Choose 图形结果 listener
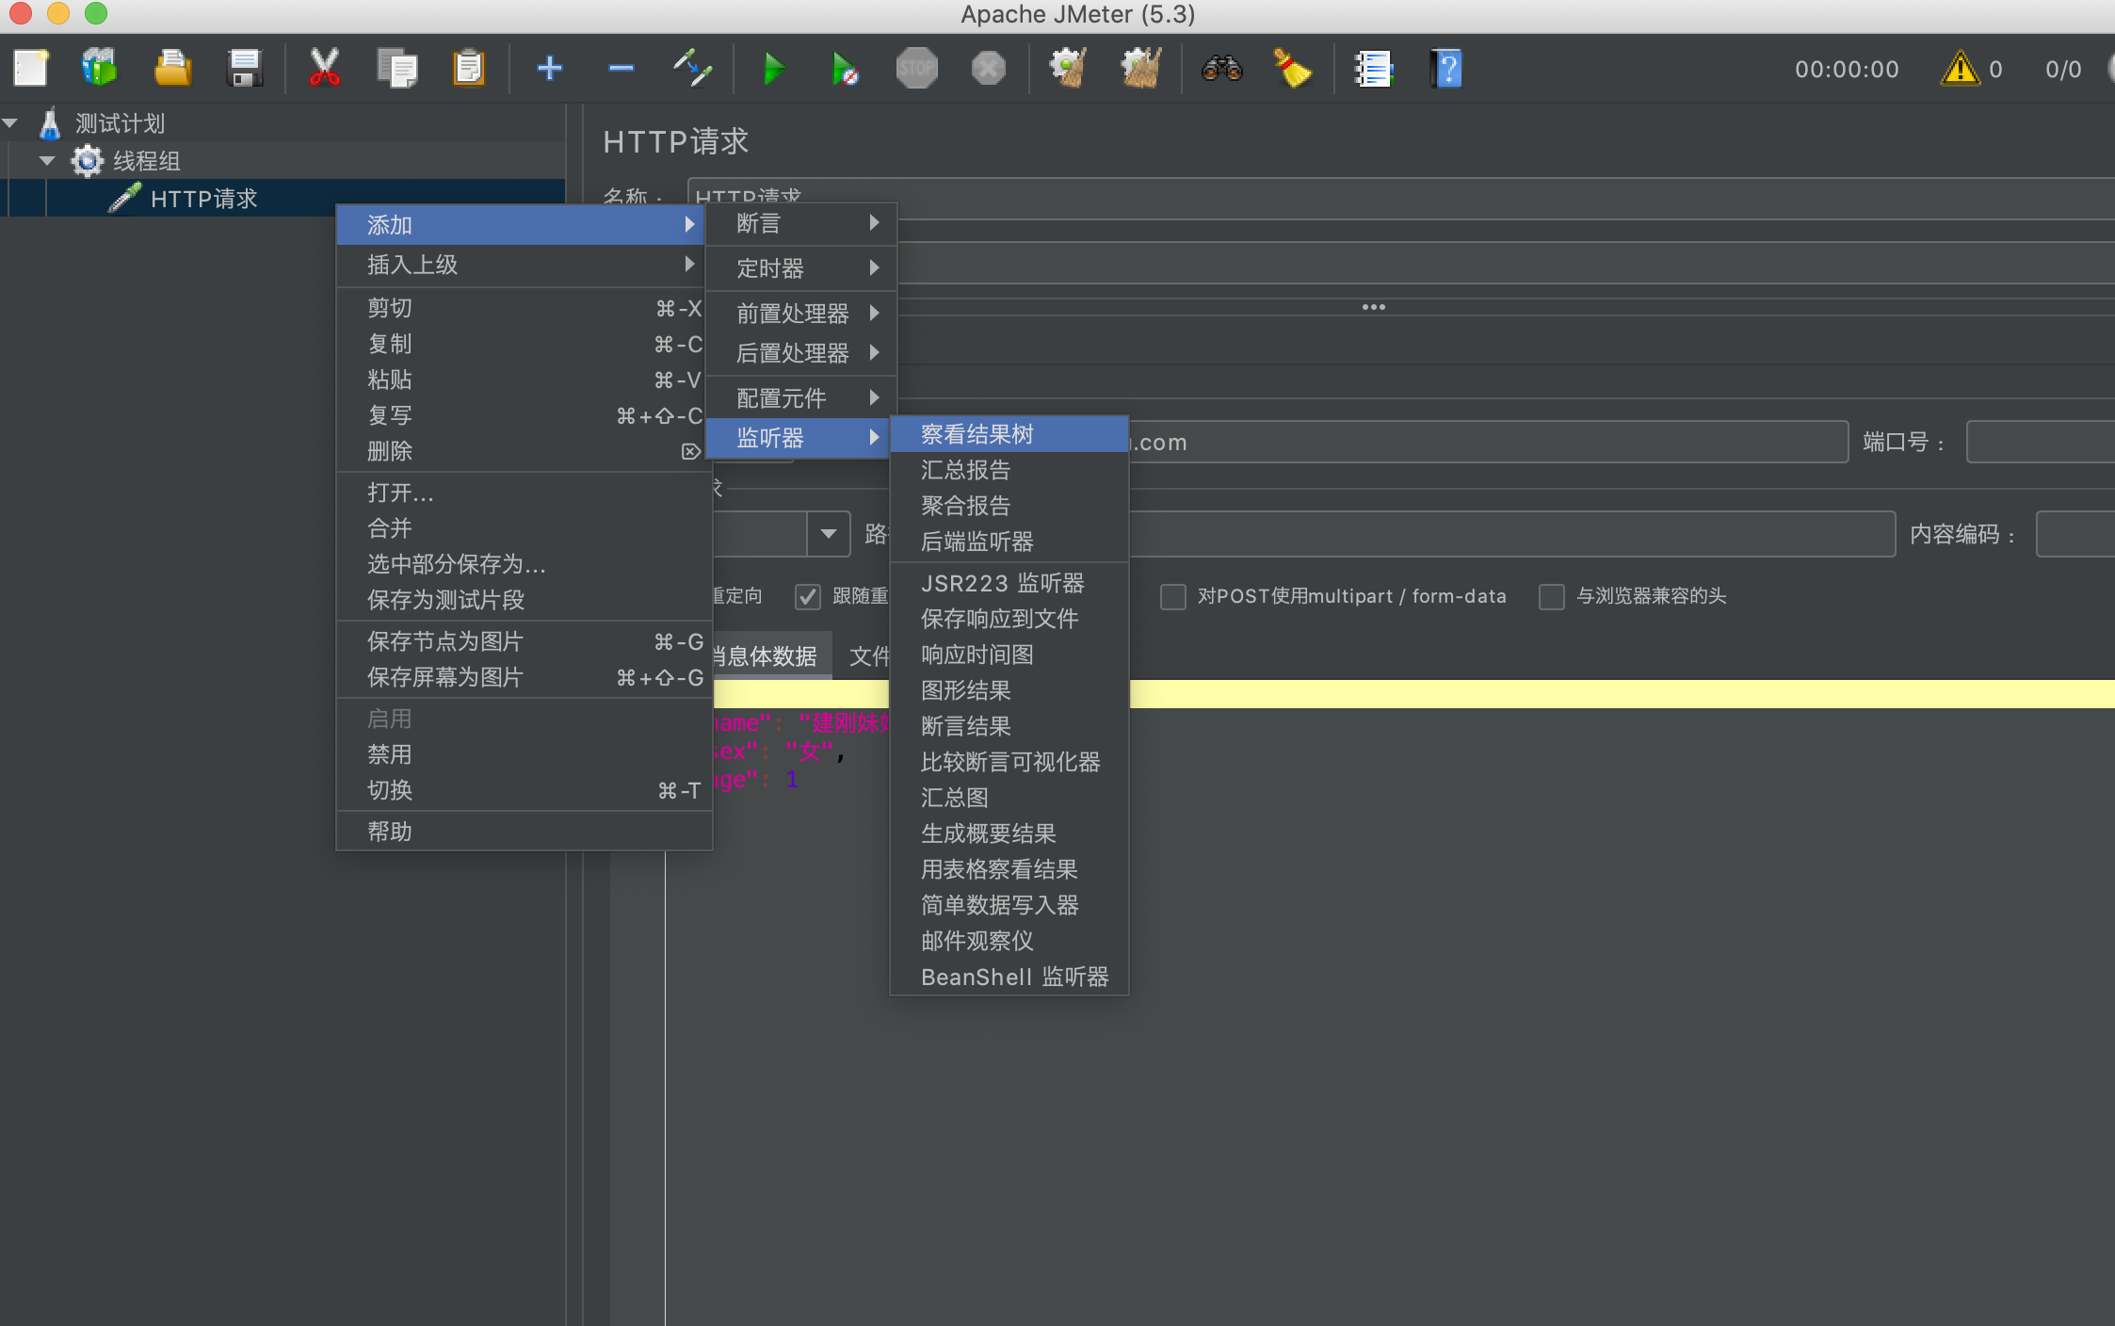 (x=1009, y=690)
